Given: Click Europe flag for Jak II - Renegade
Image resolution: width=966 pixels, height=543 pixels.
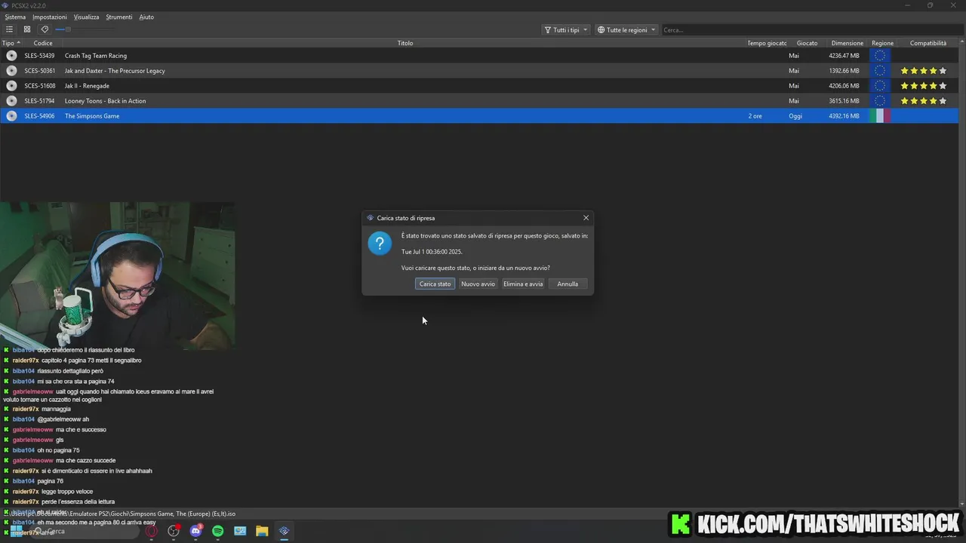Looking at the screenshot, I should (880, 86).
